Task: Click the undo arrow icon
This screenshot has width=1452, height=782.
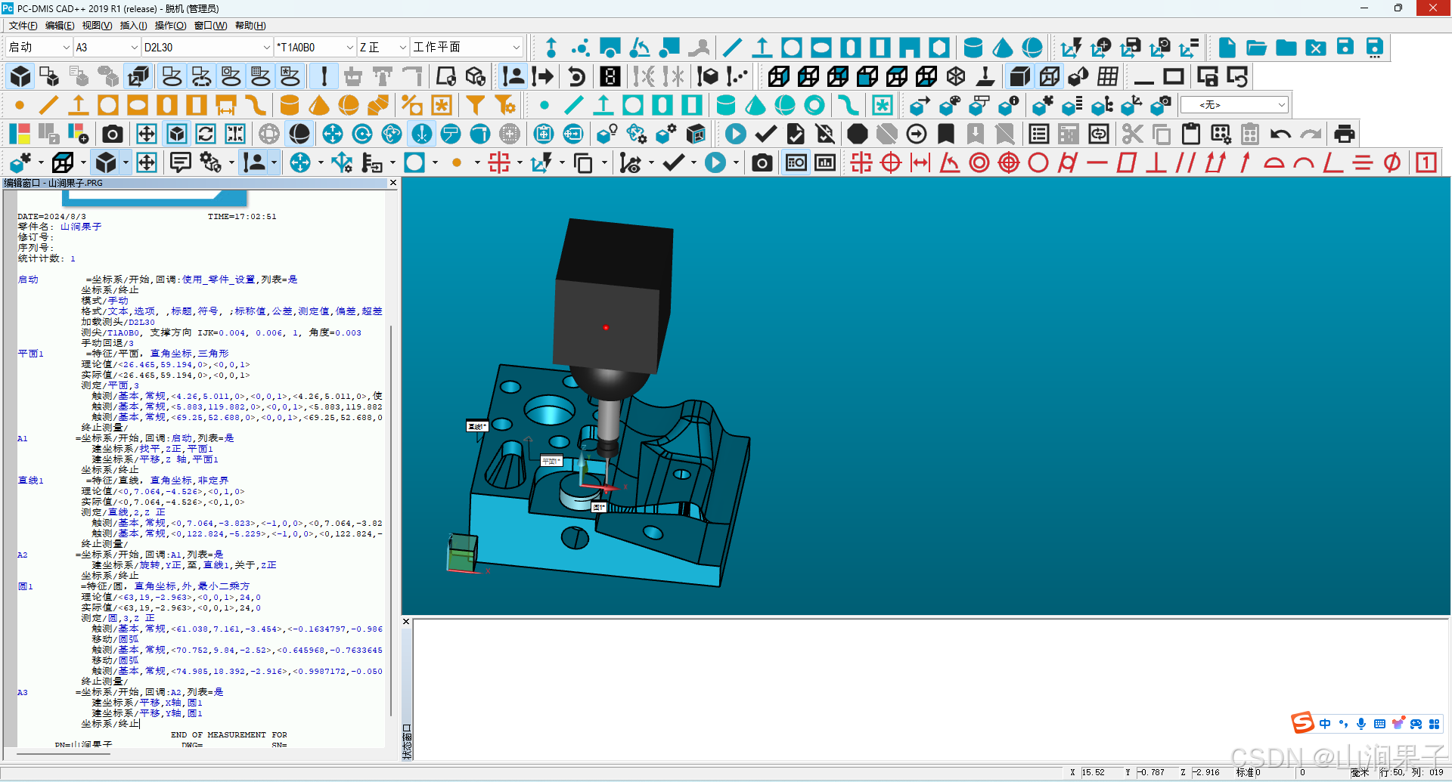Action: [1280, 134]
